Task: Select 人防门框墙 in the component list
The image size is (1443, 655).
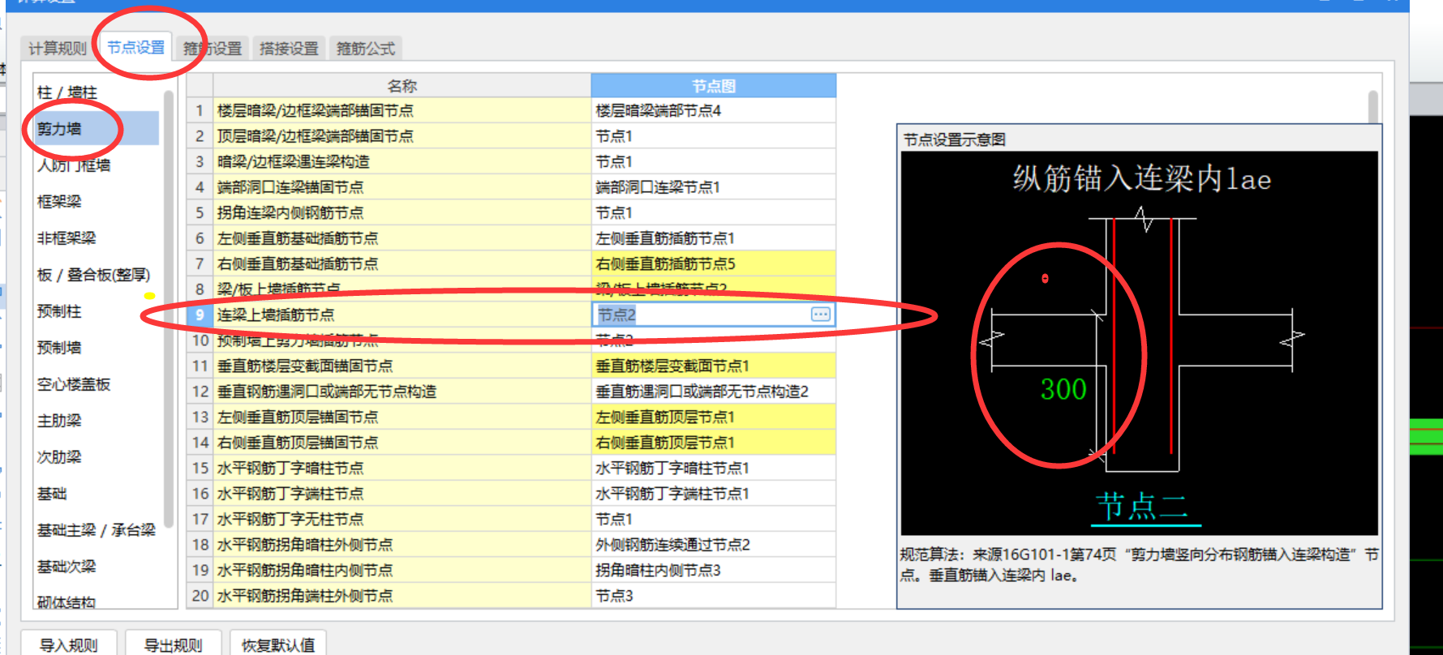Action: pyautogui.click(x=74, y=165)
